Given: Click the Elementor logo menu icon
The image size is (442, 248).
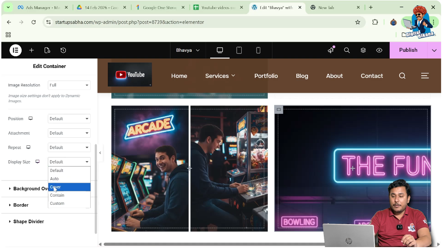Looking at the screenshot, I should (15, 50).
